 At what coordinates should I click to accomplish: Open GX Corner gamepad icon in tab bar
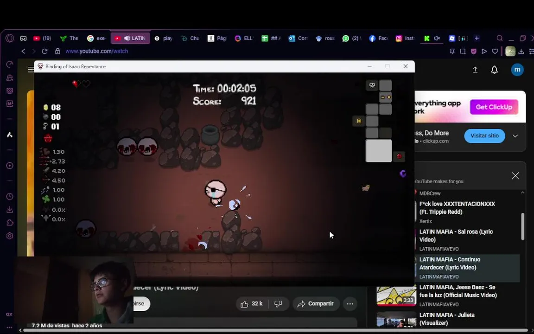[23, 39]
